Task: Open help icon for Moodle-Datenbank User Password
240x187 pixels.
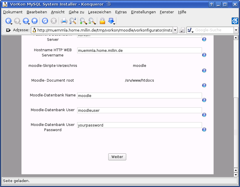Action: point(204,129)
